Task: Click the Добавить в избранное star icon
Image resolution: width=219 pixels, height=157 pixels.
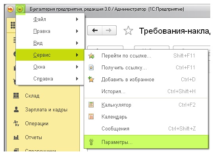Action: click(x=91, y=79)
